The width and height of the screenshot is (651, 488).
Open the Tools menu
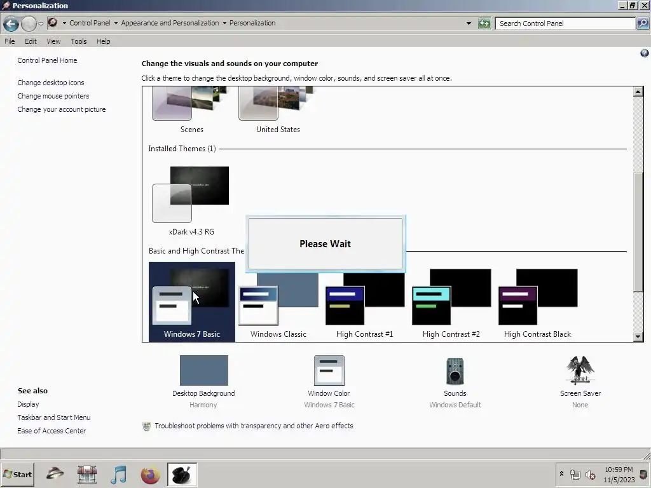coord(78,41)
